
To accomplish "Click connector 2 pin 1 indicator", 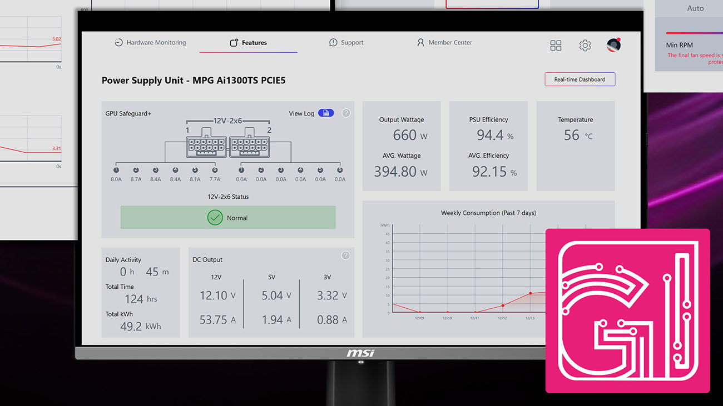I will point(241,171).
